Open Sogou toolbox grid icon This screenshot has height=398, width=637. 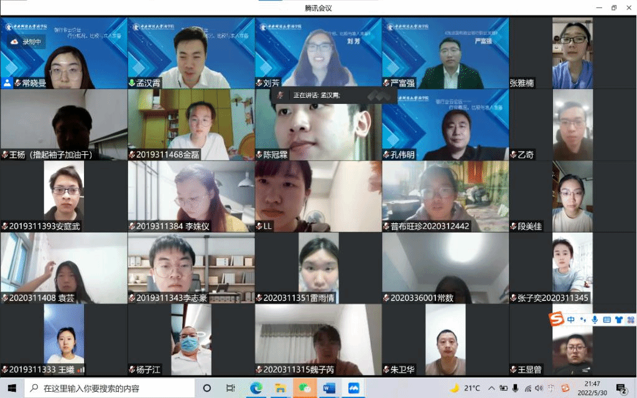click(630, 320)
